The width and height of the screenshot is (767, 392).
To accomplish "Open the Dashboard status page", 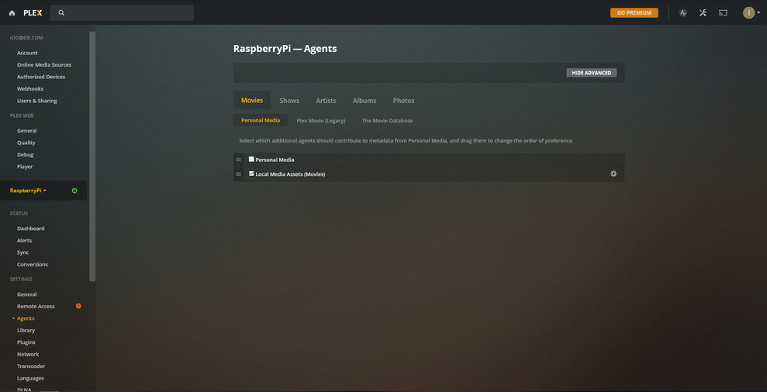I will (31, 229).
